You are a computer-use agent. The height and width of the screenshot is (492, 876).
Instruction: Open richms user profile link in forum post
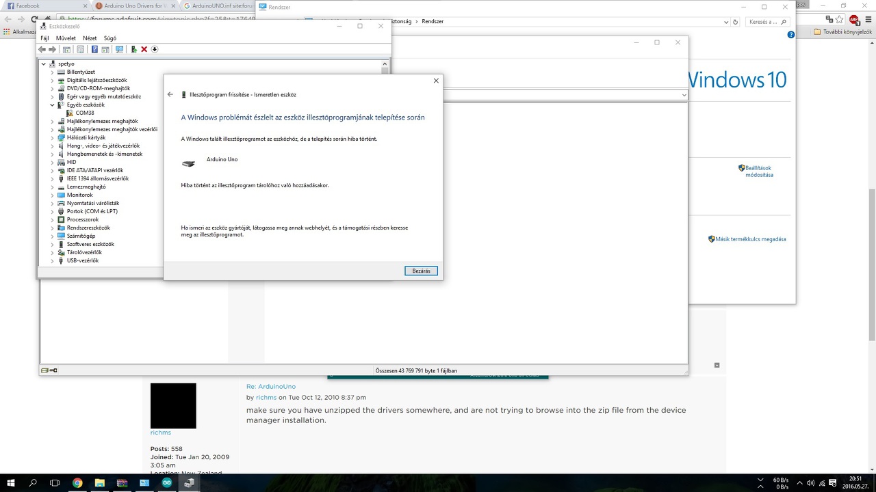(x=266, y=397)
